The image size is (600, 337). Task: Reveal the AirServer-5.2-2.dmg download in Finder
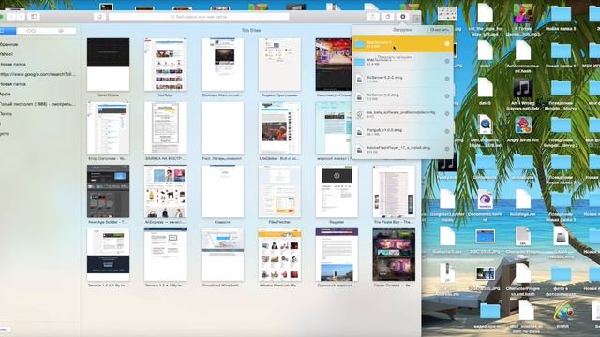coord(446,79)
